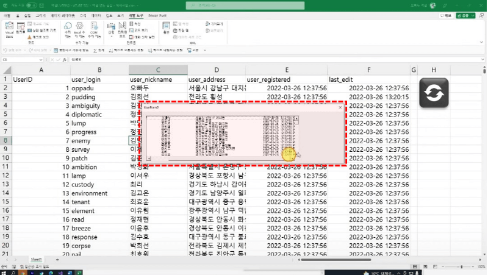Open the Data tab
This screenshot has width=488, height=275.
96,16
